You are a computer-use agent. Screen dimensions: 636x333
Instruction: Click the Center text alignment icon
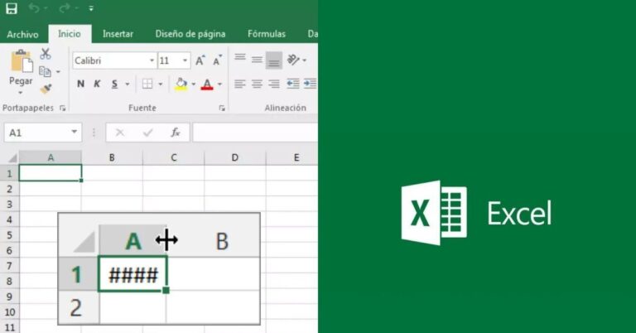[257, 84]
